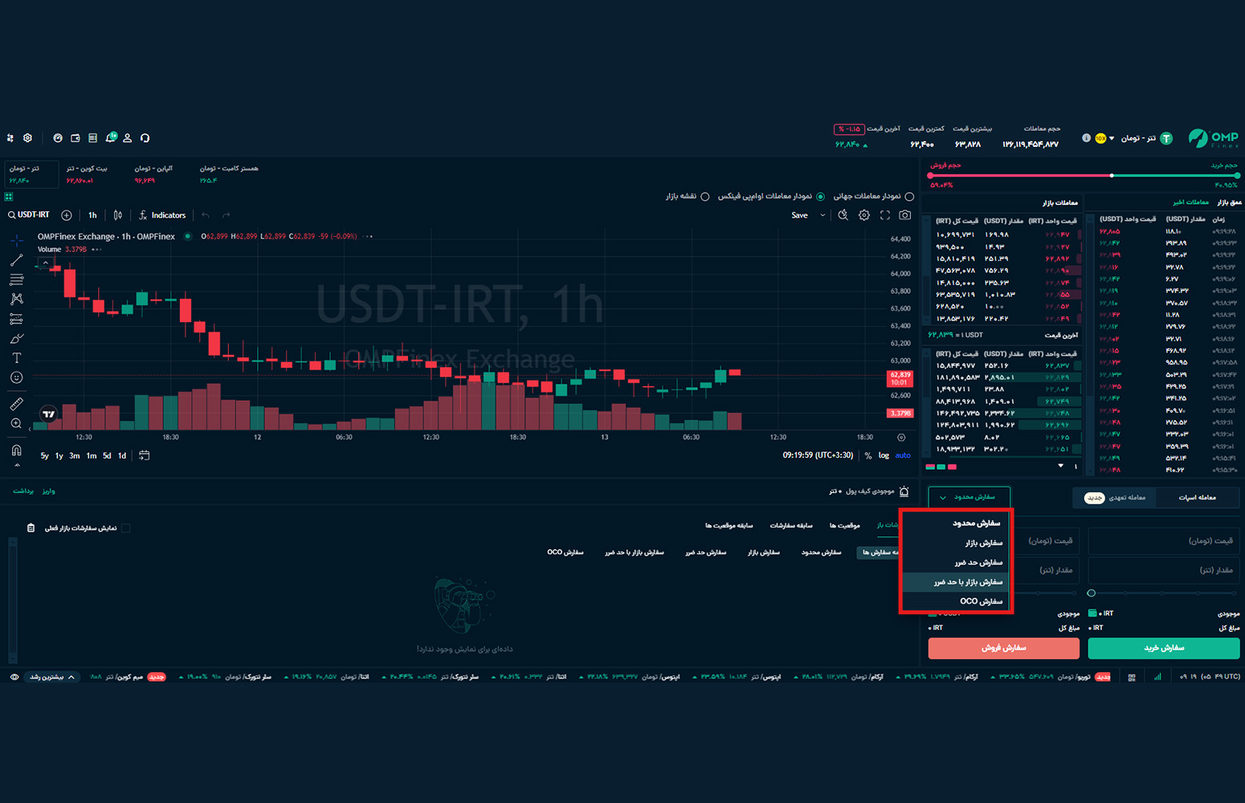
Task: Select the نمودار معاملات جهانی radio button
Action: click(x=909, y=197)
